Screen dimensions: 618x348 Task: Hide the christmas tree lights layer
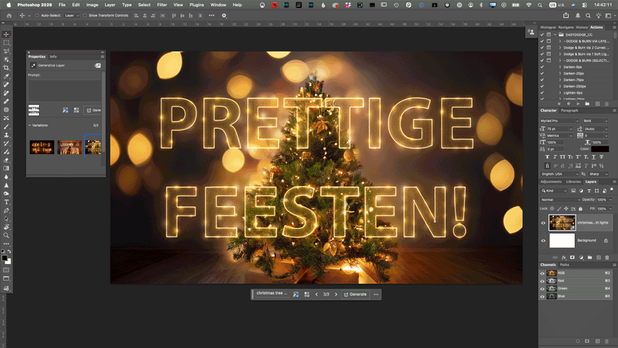543,223
